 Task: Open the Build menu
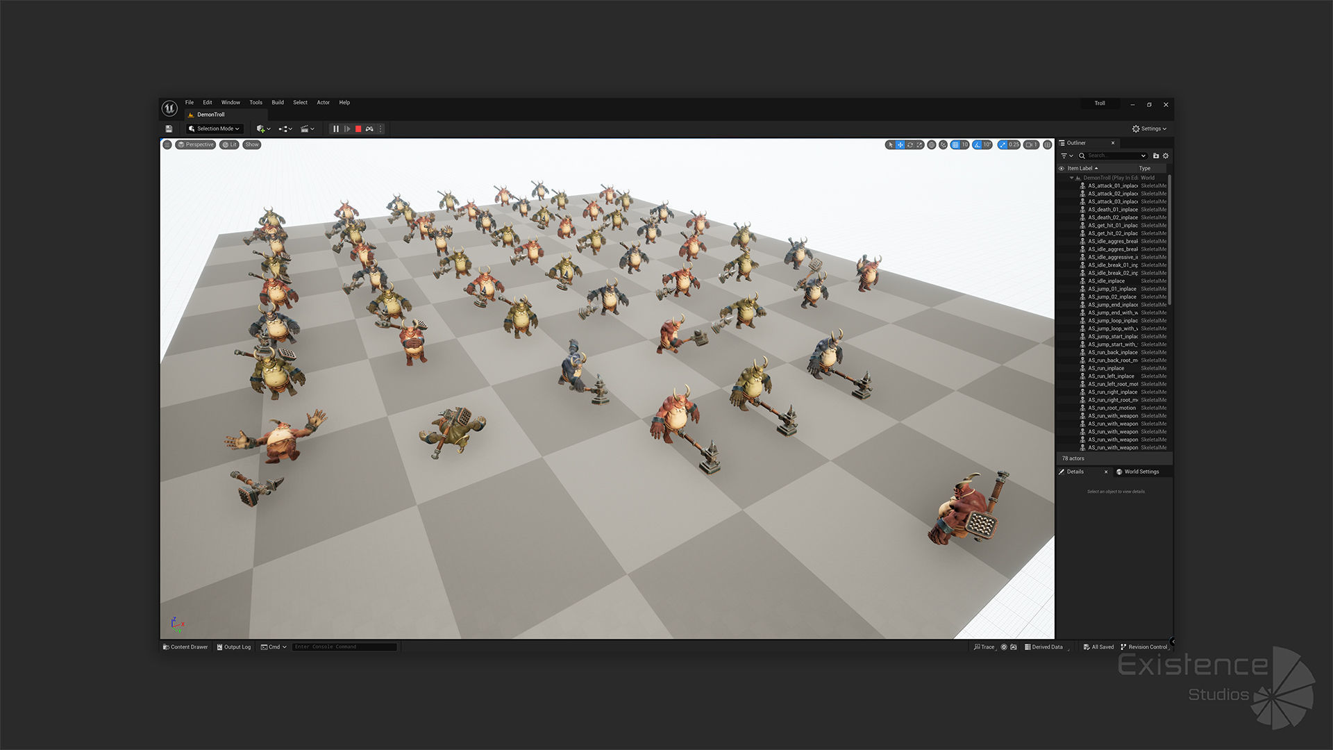(x=278, y=103)
